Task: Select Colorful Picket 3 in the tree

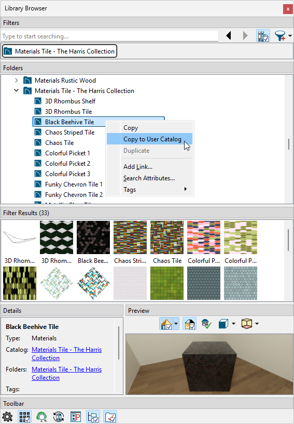Action: (68, 174)
